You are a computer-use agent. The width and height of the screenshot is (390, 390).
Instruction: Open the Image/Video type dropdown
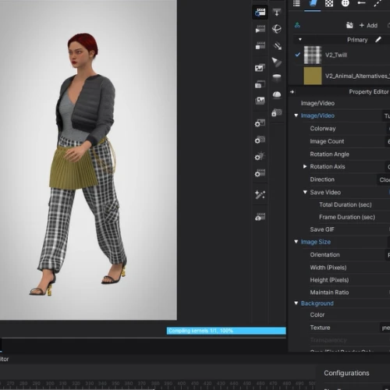[x=386, y=115]
